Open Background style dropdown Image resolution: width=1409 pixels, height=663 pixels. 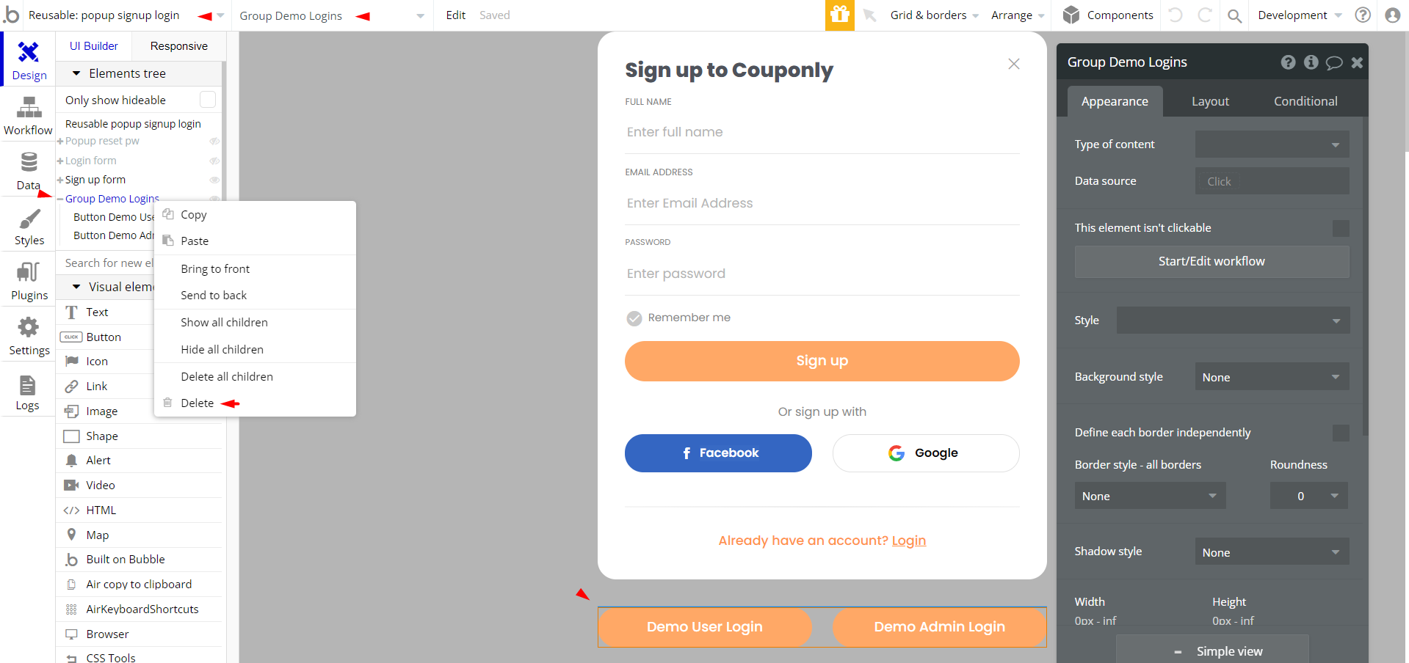pos(1272,377)
